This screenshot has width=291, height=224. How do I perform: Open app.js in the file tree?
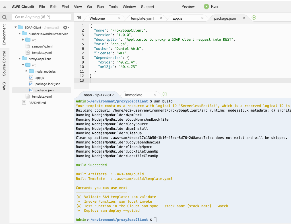40,78
